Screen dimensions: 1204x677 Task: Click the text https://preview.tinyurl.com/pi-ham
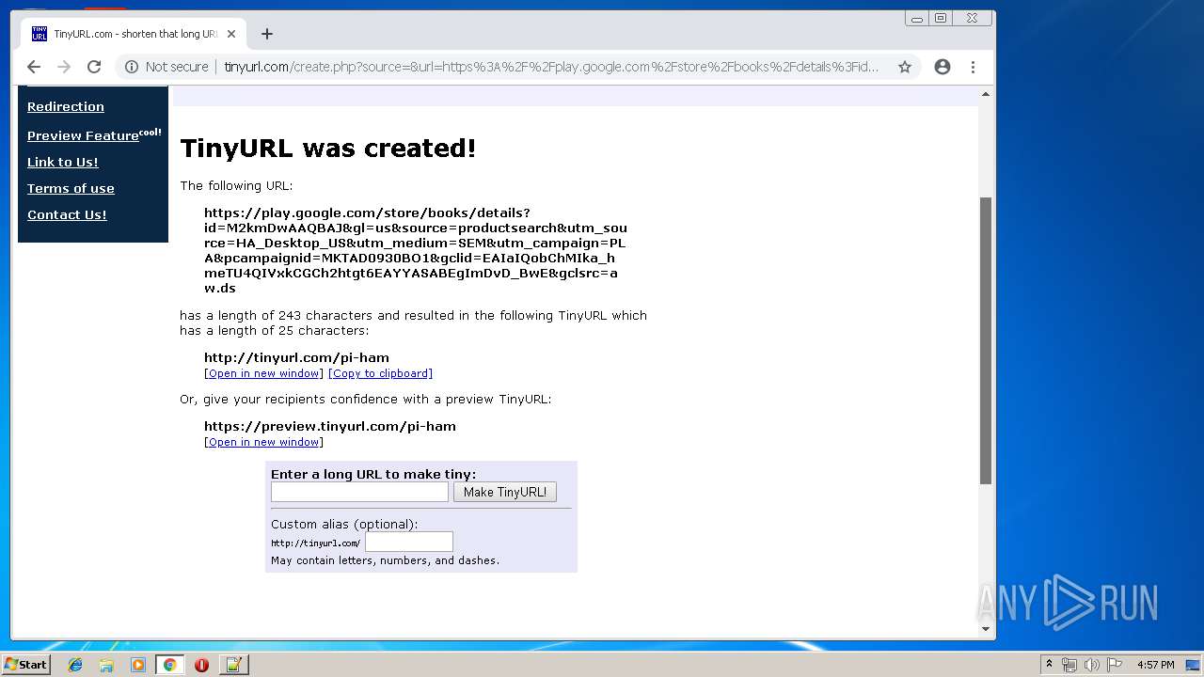[x=330, y=426]
